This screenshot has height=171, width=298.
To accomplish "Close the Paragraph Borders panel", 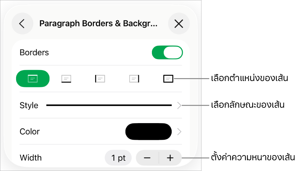I will pos(179,23).
